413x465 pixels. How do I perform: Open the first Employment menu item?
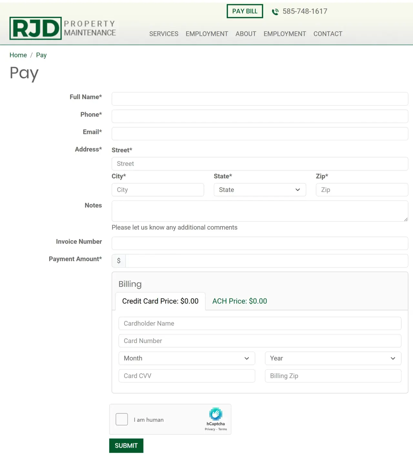point(207,34)
